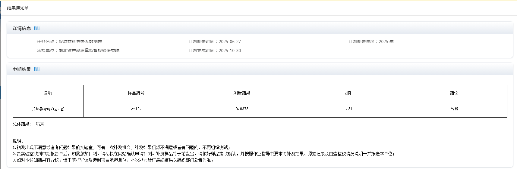Screen dimensions: 517x169
Task: Click the 导热系数W/(m·K) parameter cell
Action: 48,109
